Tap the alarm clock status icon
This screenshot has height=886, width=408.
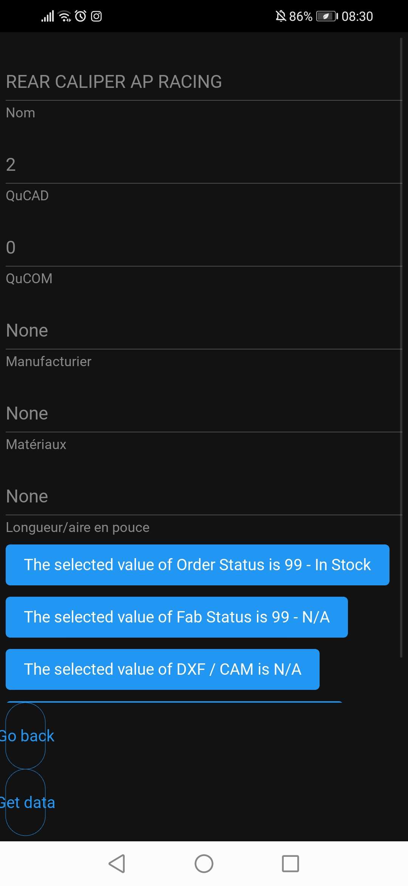(x=80, y=16)
